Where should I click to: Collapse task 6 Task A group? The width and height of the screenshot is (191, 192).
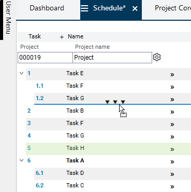click(22, 160)
